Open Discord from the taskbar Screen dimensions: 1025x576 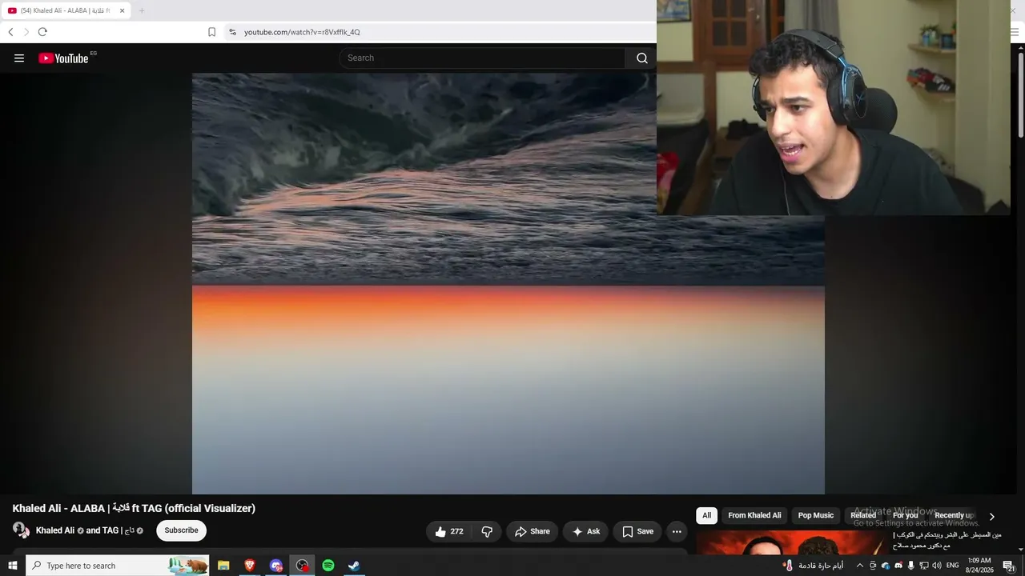point(276,566)
